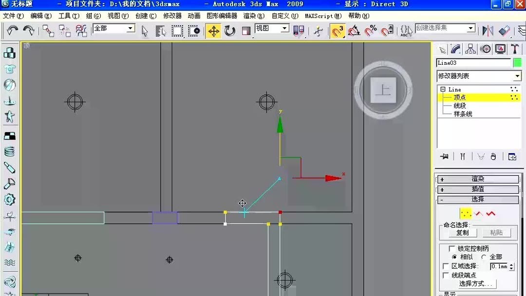Screen dimensions: 526x296
Task: Click the 选择方式 button
Action: tap(477, 283)
